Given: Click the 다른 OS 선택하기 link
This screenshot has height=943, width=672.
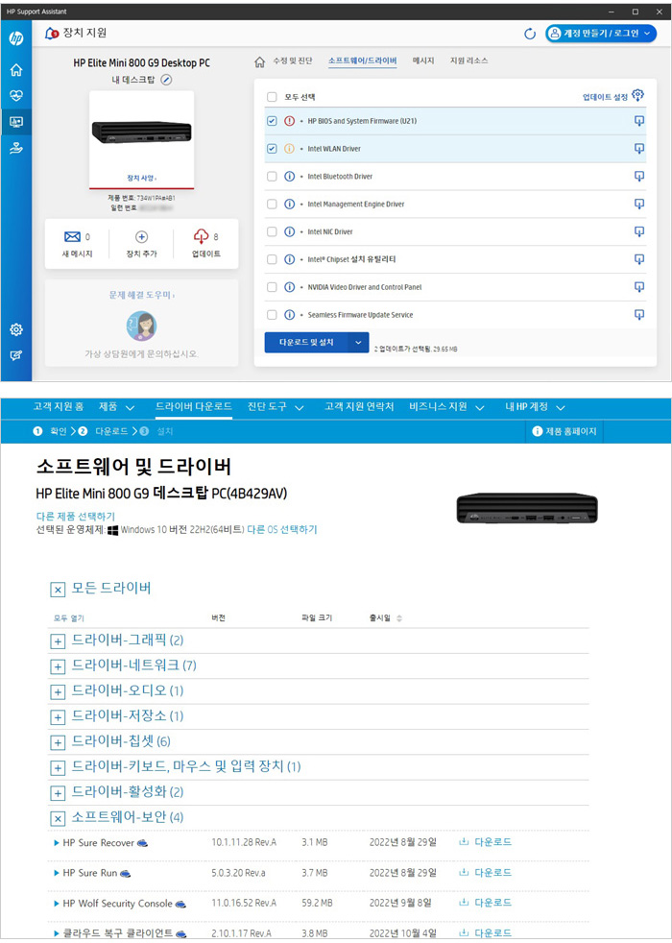Looking at the screenshot, I should click(282, 529).
